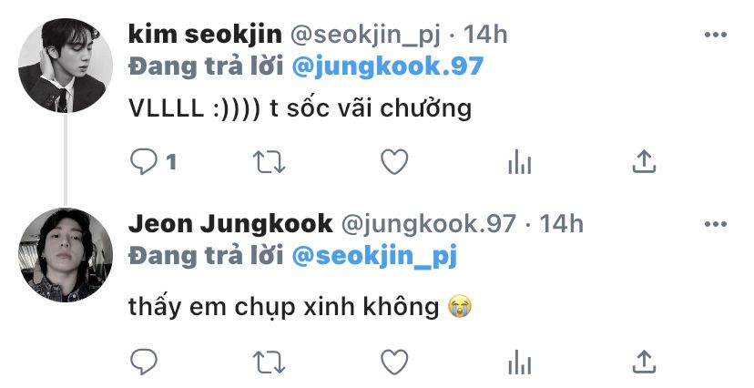754x388 pixels.
Task: Reply to Jeon Jungkook's tweet
Action: pos(144,362)
